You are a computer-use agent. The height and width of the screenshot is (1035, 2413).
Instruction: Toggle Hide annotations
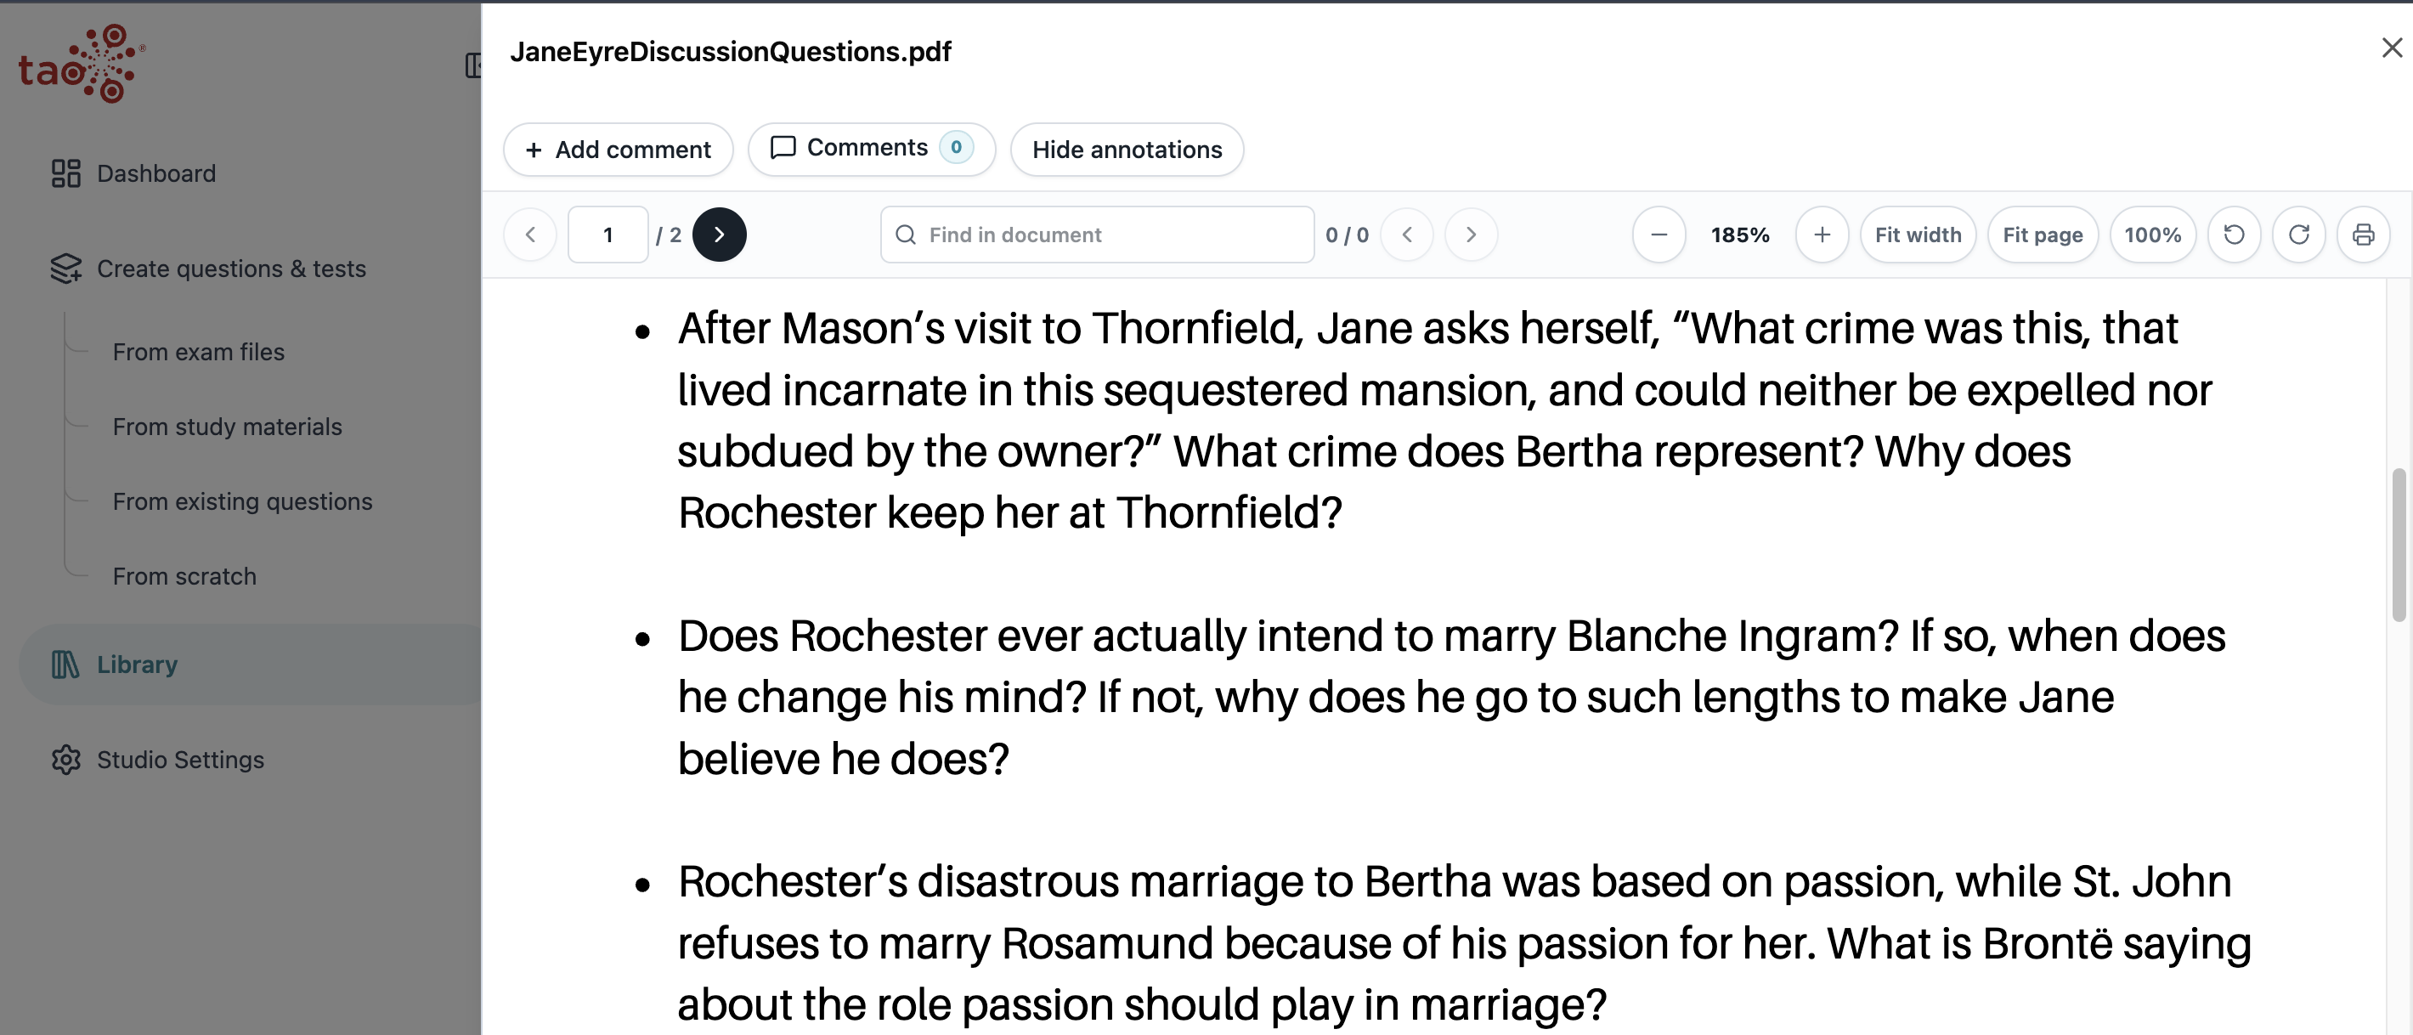point(1127,149)
